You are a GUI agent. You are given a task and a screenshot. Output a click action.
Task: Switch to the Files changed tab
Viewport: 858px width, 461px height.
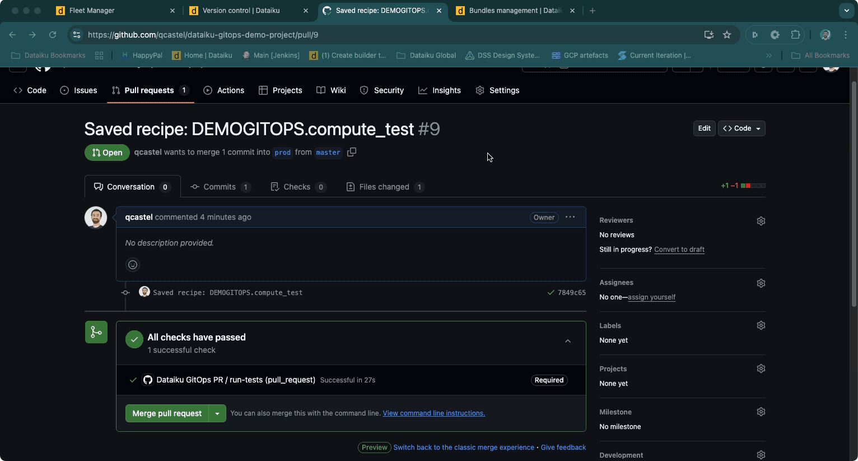(385, 187)
